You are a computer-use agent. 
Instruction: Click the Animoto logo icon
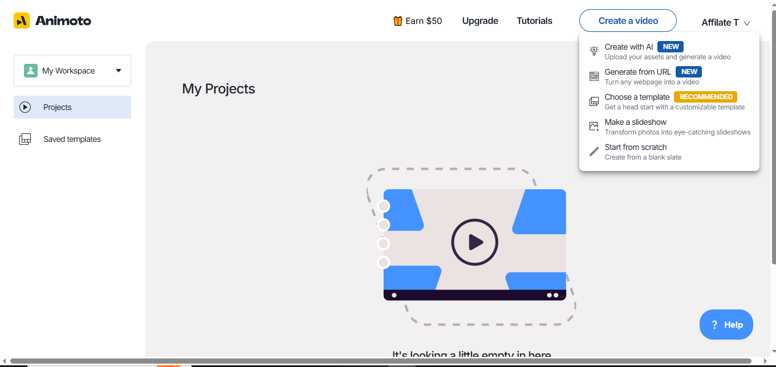point(22,21)
